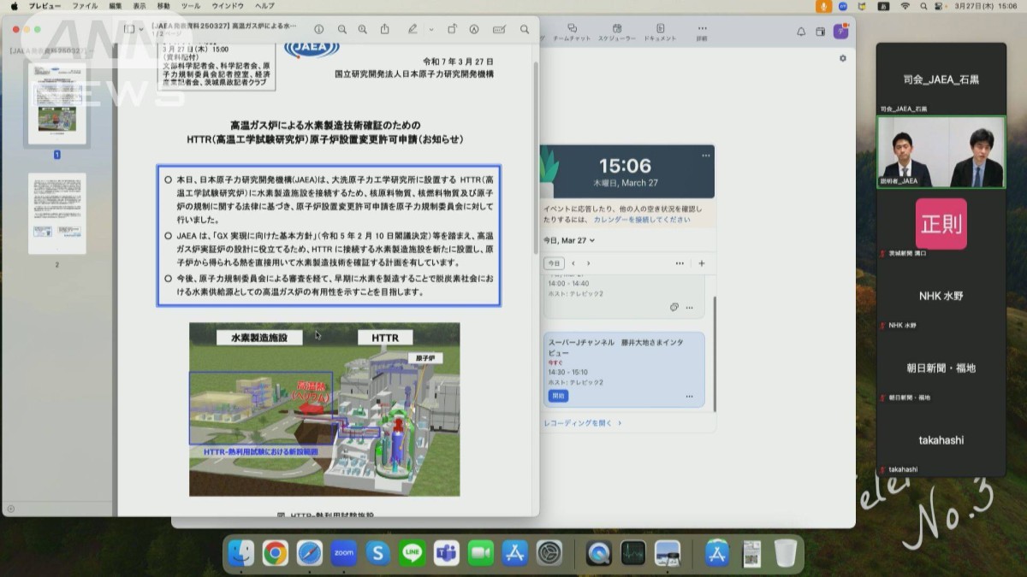The width and height of the screenshot is (1027, 577).
Task: Open LINE from the Dock
Action: (412, 553)
